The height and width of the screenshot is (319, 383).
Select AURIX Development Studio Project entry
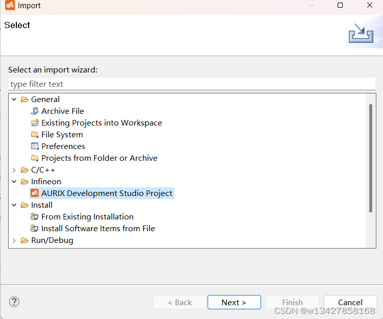107,193
